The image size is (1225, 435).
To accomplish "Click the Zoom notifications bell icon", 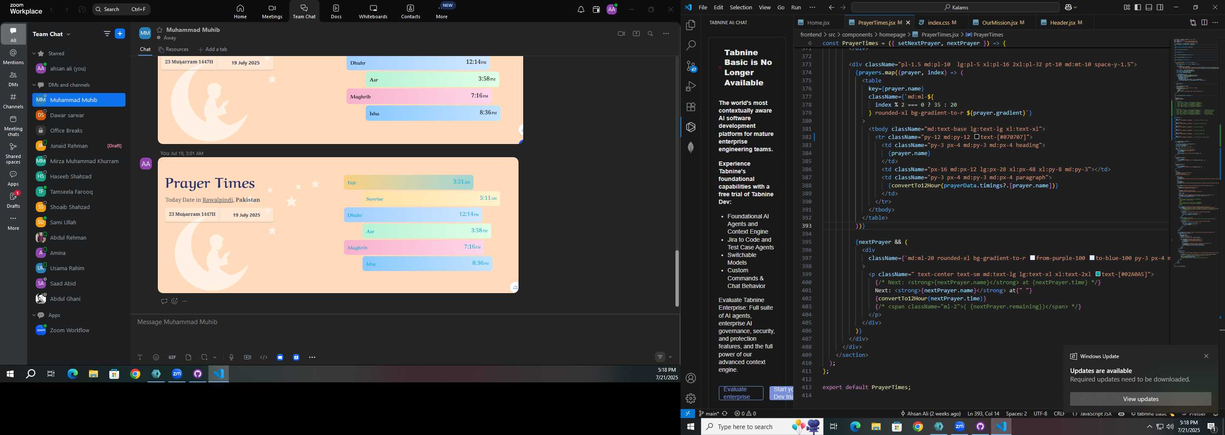I will click(581, 9).
